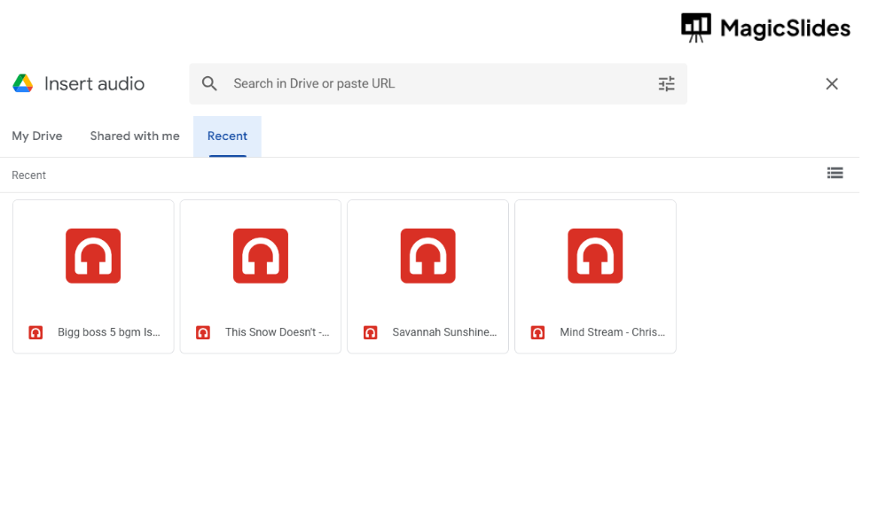Screen dimensions: 886x521
Task: Select Savannah Sunshine large headphone thumbnail
Action: coord(427,256)
